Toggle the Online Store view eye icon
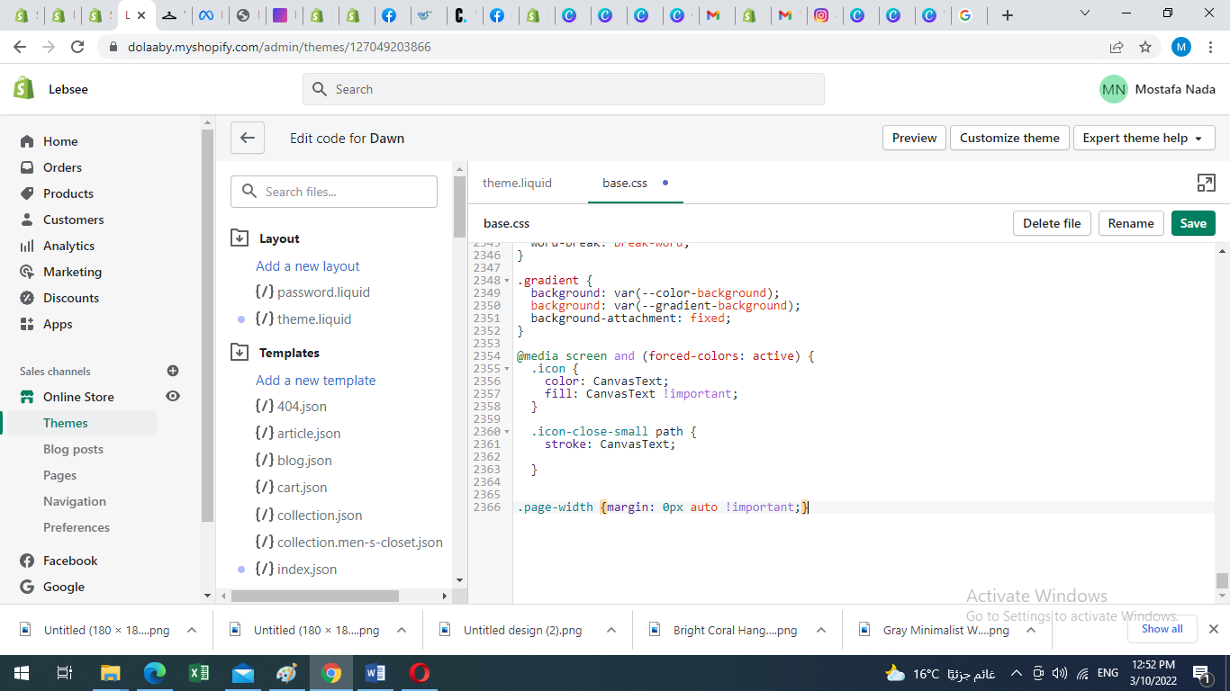 [x=173, y=397]
